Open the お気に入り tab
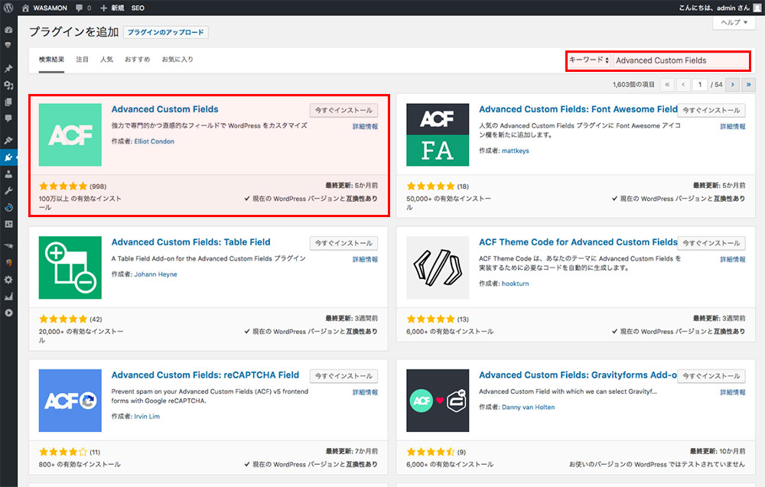Viewport: 765px width, 487px height. tap(177, 60)
